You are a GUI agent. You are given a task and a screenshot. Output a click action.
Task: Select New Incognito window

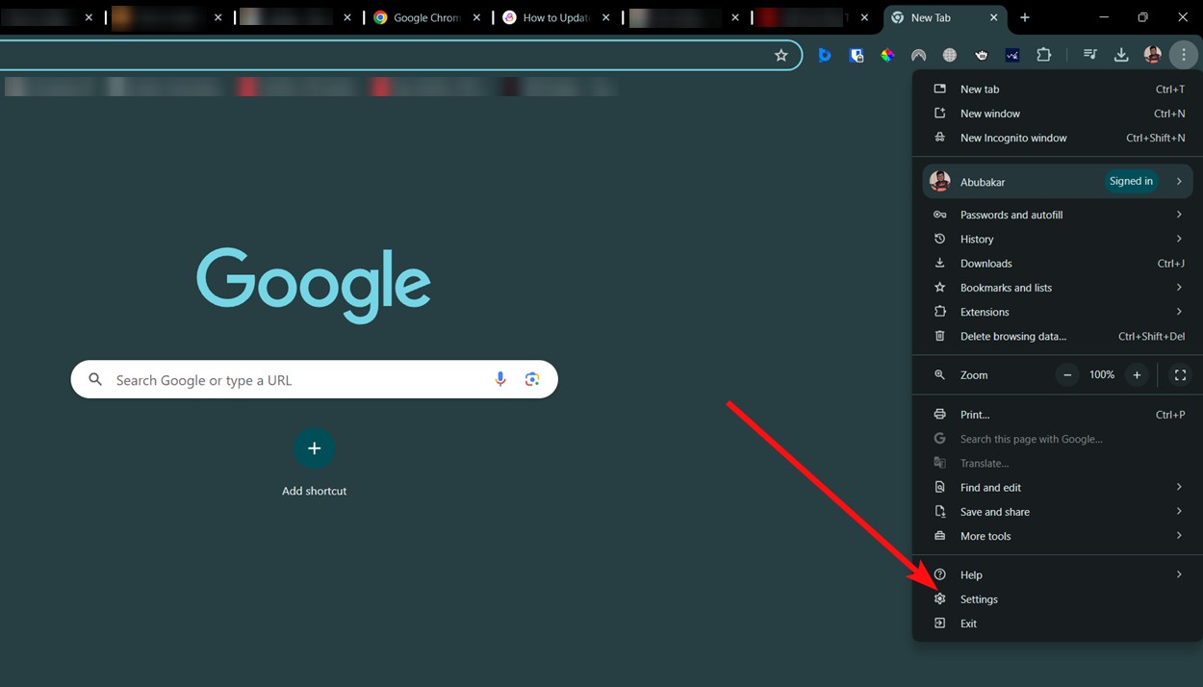tap(1012, 138)
